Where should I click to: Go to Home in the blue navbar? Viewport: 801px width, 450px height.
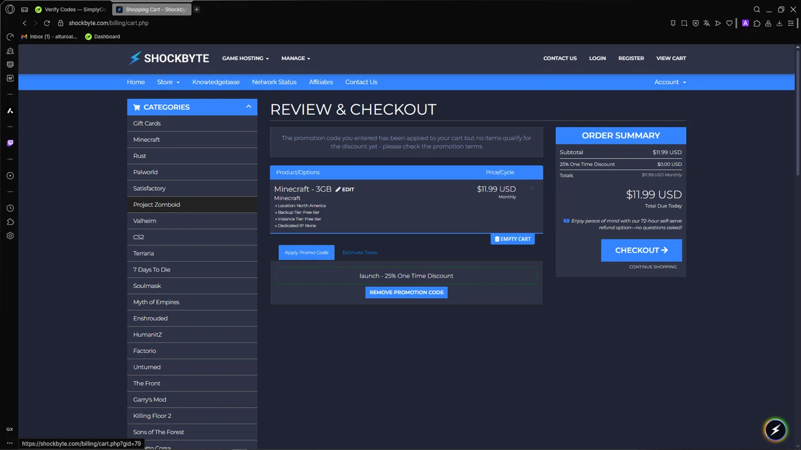[136, 82]
